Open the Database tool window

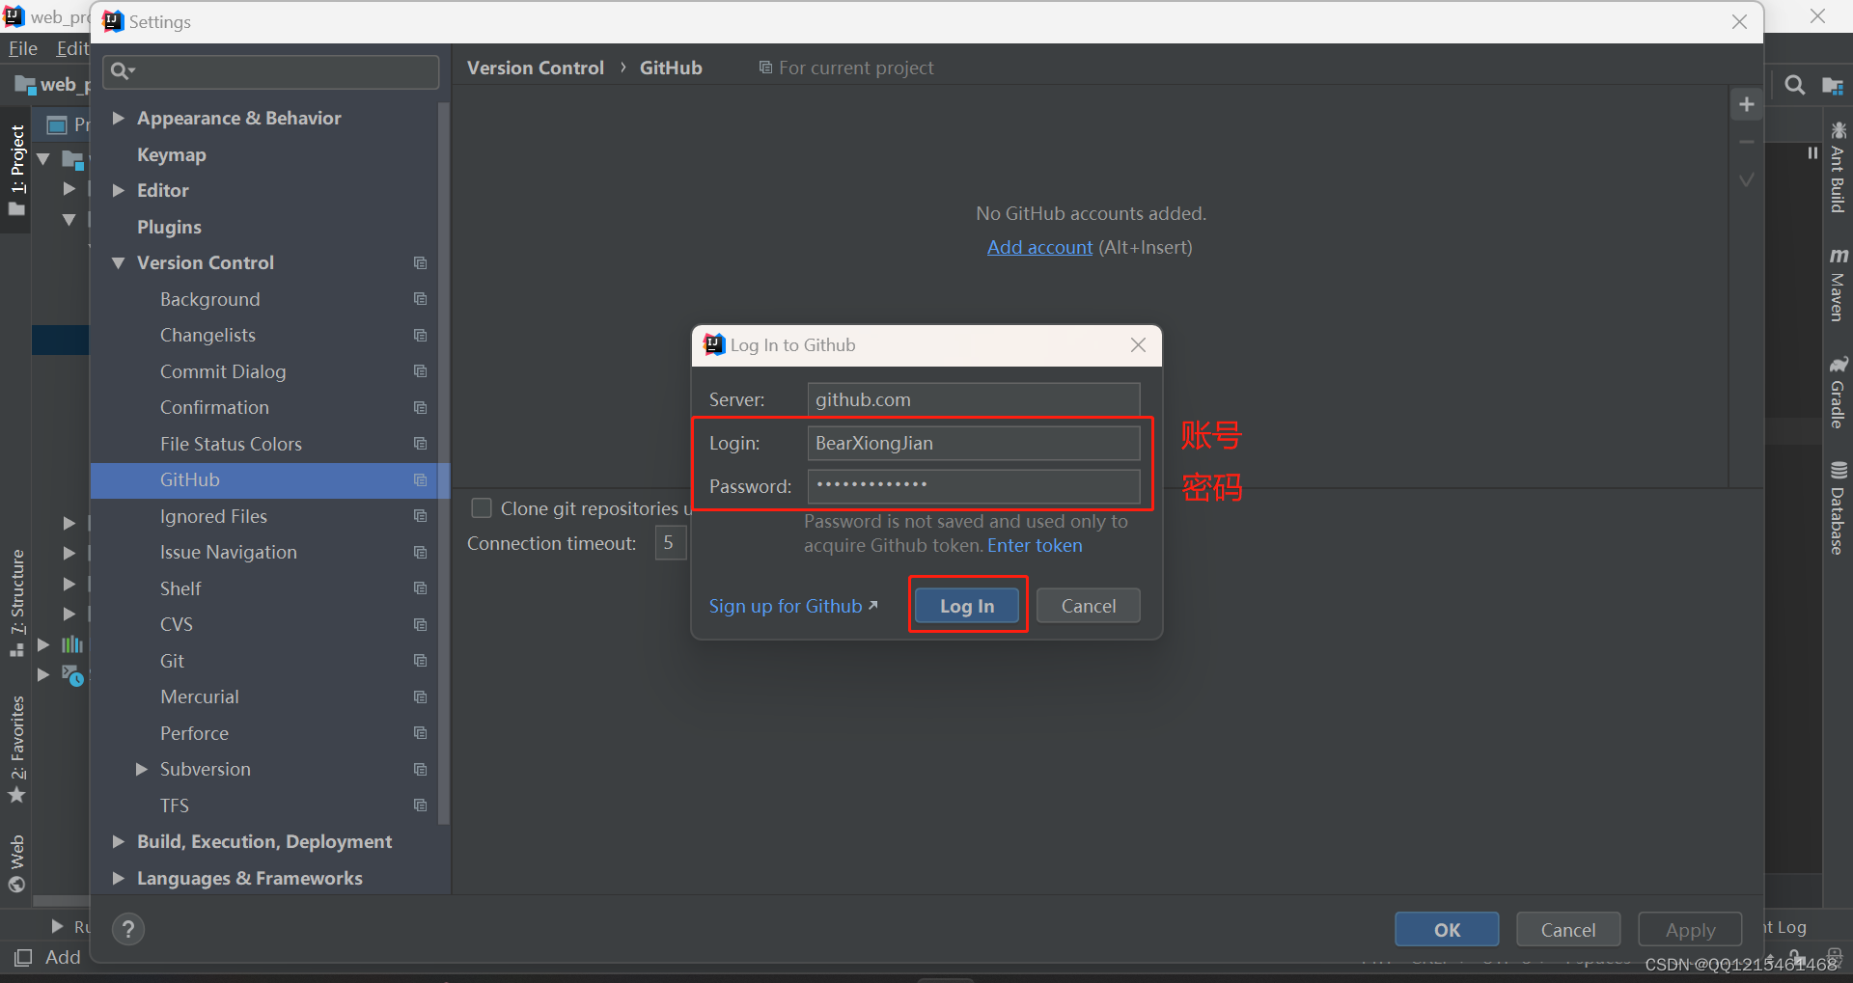coord(1839,508)
